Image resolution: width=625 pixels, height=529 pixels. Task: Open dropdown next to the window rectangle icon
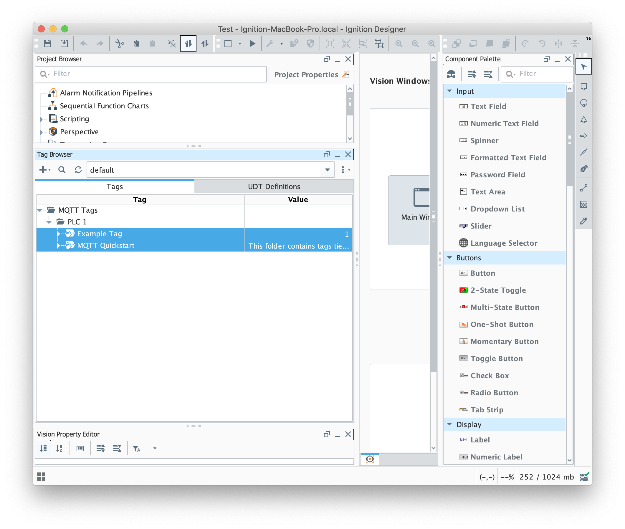click(240, 44)
